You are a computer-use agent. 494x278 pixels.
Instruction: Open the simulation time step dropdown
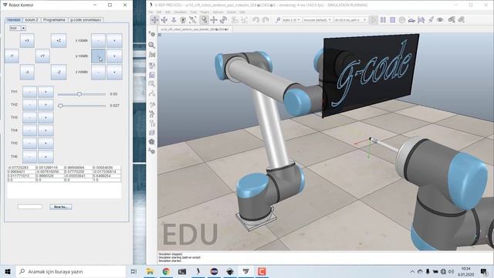click(350, 20)
